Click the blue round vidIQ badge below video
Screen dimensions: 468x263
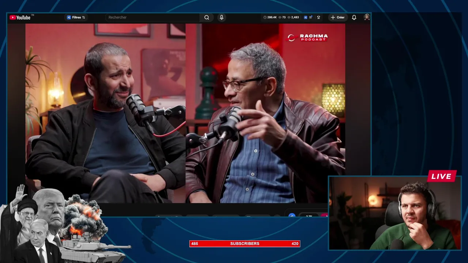tap(291, 216)
